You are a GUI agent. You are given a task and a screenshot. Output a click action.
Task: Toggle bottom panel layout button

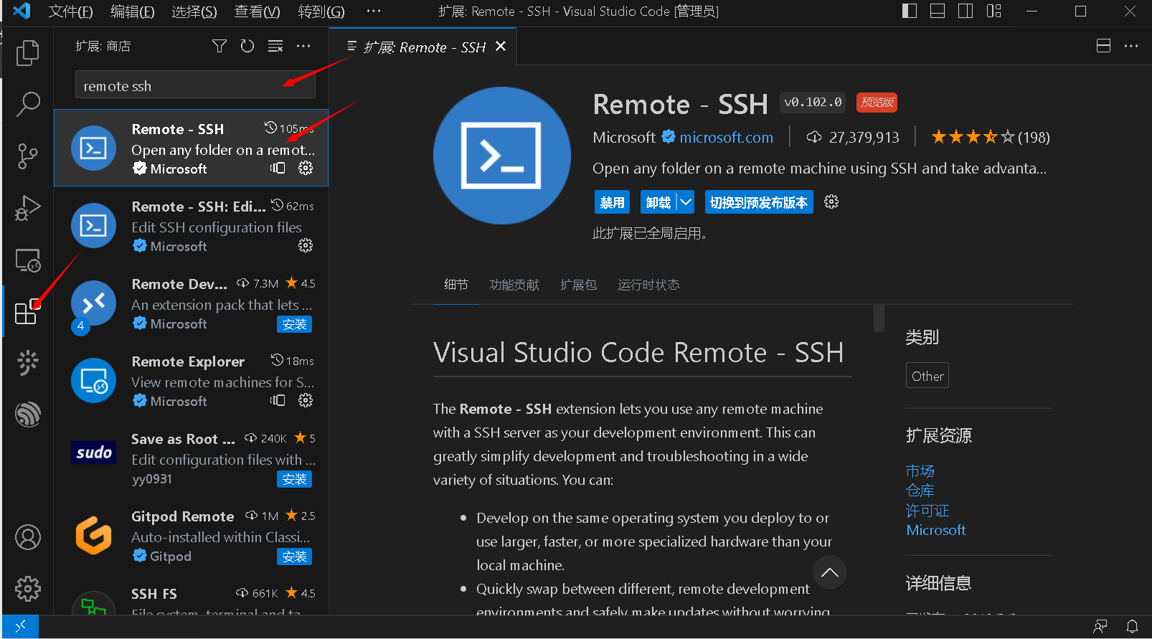coord(938,11)
